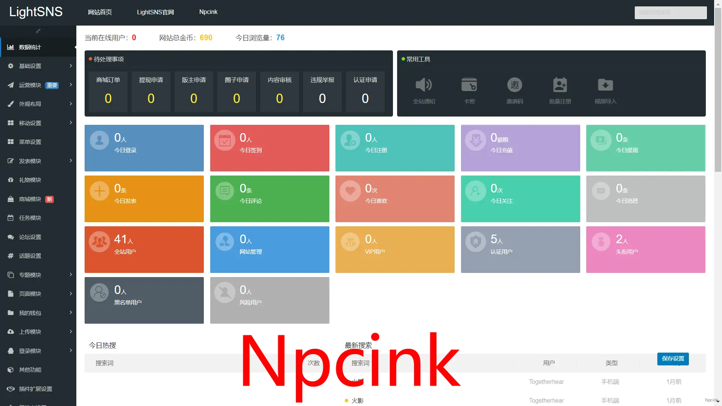Open the 商城订单 pending count tile
The height and width of the screenshot is (406, 722).
point(108,91)
